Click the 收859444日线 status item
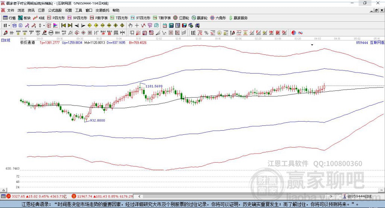The image size is (385, 208). click(357, 196)
